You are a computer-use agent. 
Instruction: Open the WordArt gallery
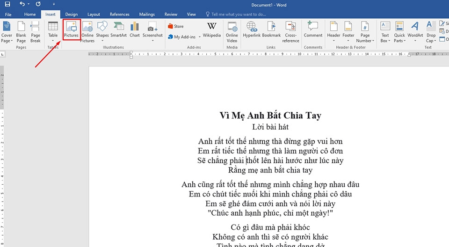pyautogui.click(x=415, y=32)
